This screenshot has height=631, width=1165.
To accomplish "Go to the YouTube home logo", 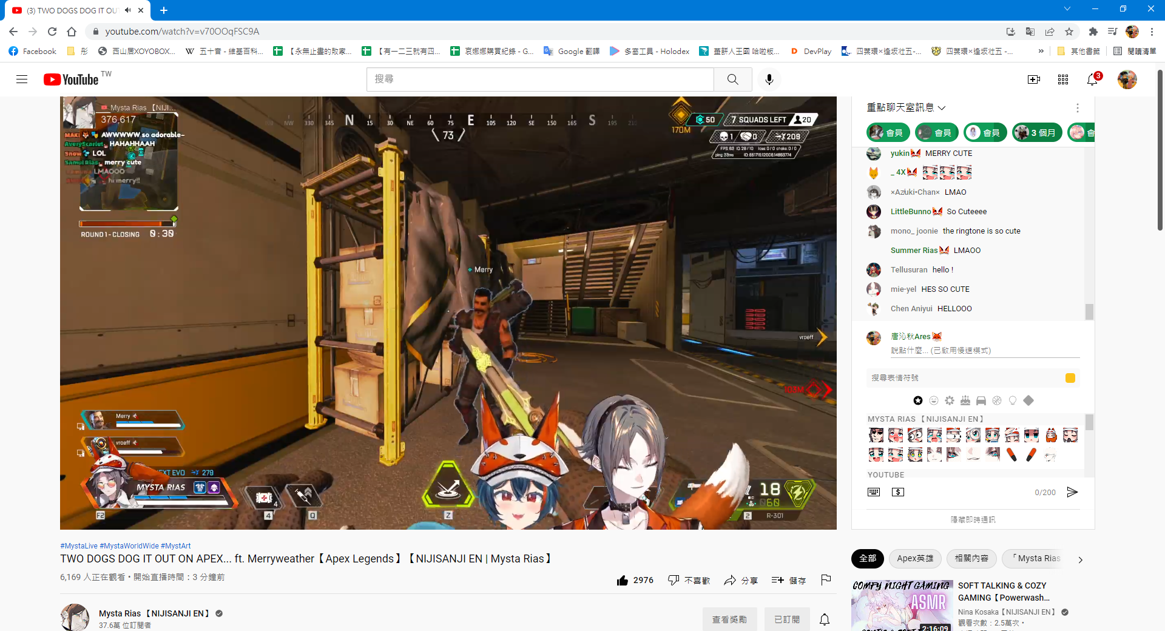I will pyautogui.click(x=71, y=79).
